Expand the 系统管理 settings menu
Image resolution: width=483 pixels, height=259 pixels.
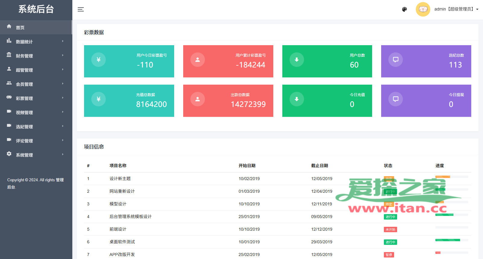(36, 155)
